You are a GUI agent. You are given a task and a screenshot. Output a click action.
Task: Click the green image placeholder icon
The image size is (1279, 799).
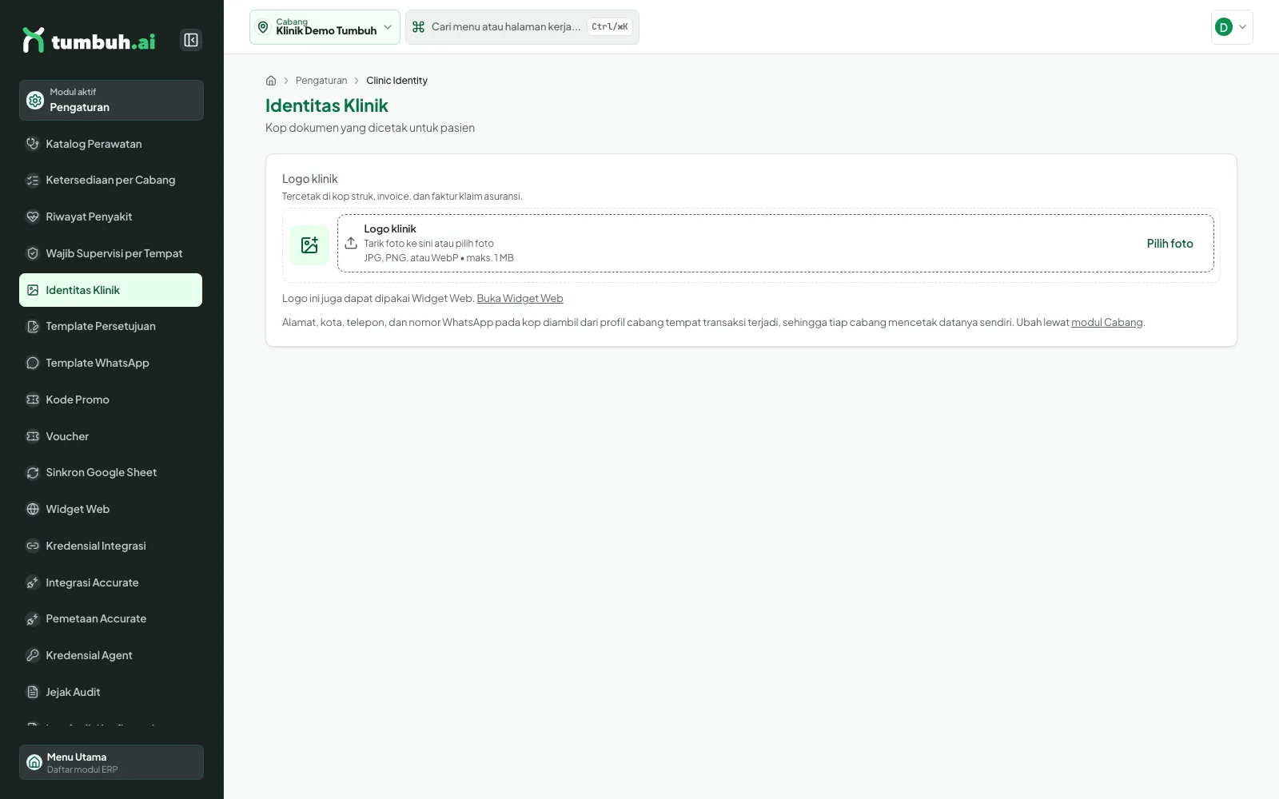(x=309, y=245)
